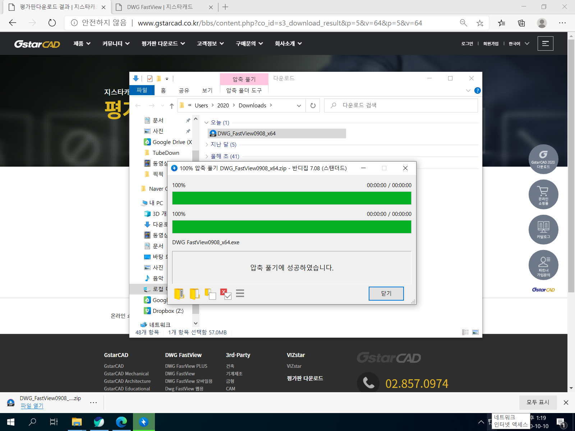Open Explorer help icon
The height and width of the screenshot is (431, 575).
pos(477,91)
